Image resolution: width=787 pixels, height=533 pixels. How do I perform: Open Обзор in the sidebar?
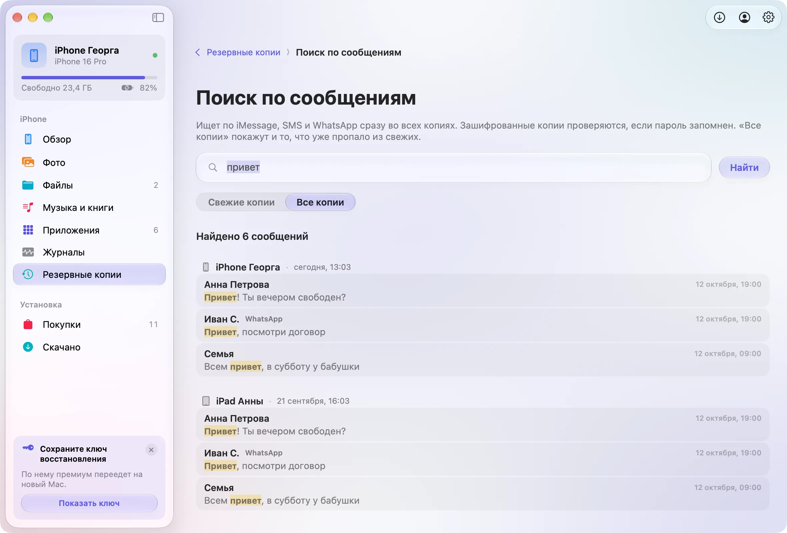[x=89, y=139]
